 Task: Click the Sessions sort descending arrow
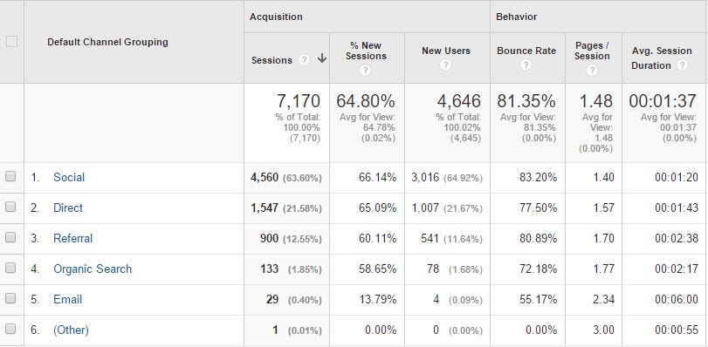pos(322,58)
